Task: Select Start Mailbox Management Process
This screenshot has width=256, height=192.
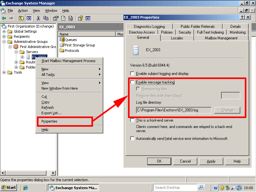Action: (x=69, y=61)
